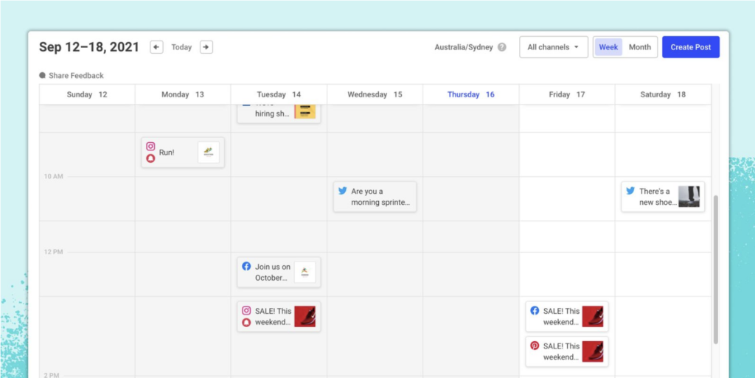The height and width of the screenshot is (378, 755).
Task: Switch to Month view
Action: pyautogui.click(x=640, y=47)
